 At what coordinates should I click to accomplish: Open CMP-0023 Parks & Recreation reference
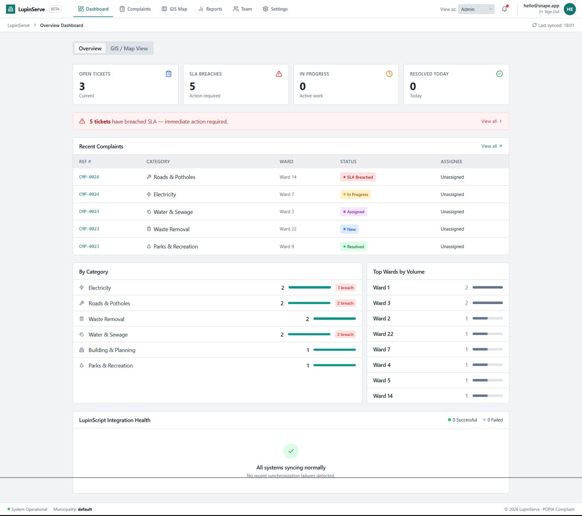coord(89,246)
